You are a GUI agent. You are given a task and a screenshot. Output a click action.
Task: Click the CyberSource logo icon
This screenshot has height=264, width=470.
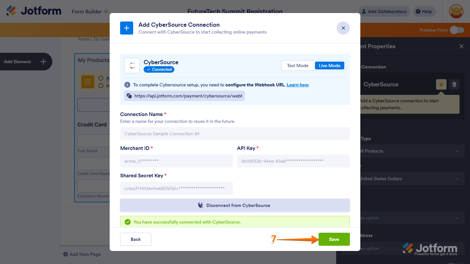pos(132,66)
